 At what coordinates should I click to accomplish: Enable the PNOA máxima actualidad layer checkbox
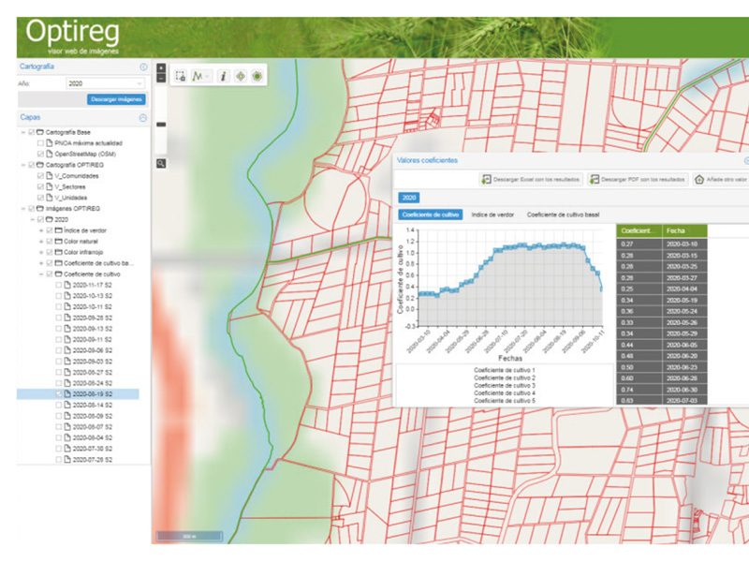pyautogui.click(x=40, y=141)
